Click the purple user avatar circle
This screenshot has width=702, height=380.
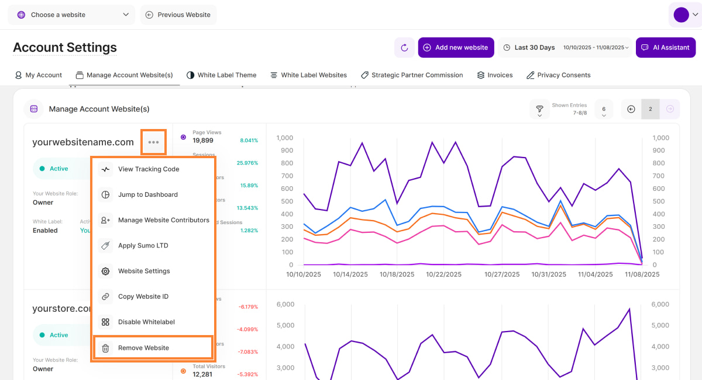681,15
